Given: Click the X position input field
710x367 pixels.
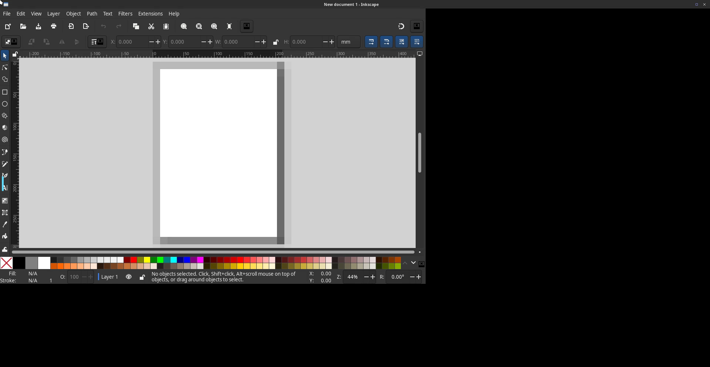Looking at the screenshot, I should [132, 42].
